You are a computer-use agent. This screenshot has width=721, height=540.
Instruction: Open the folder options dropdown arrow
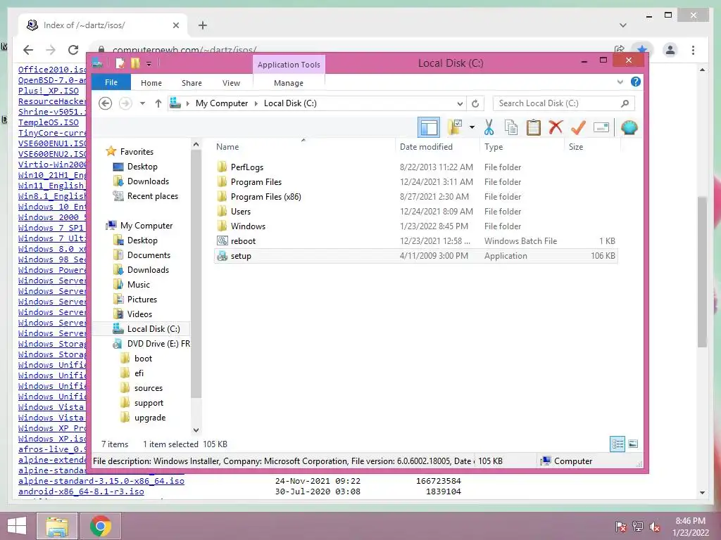pyautogui.click(x=472, y=127)
